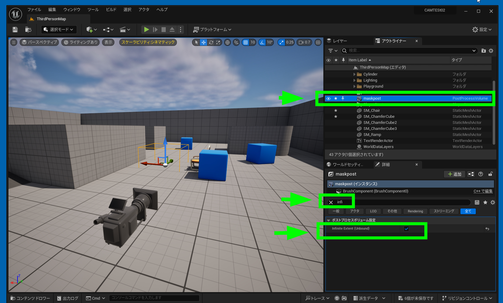Uncheck Infinite Extent (Unbound) checkbox
Image resolution: width=503 pixels, height=303 pixels.
(x=406, y=229)
